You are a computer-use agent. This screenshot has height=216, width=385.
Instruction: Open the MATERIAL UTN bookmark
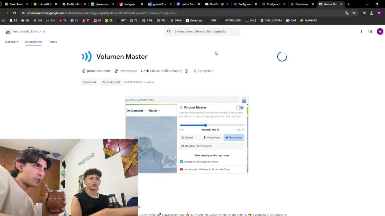click(231, 20)
